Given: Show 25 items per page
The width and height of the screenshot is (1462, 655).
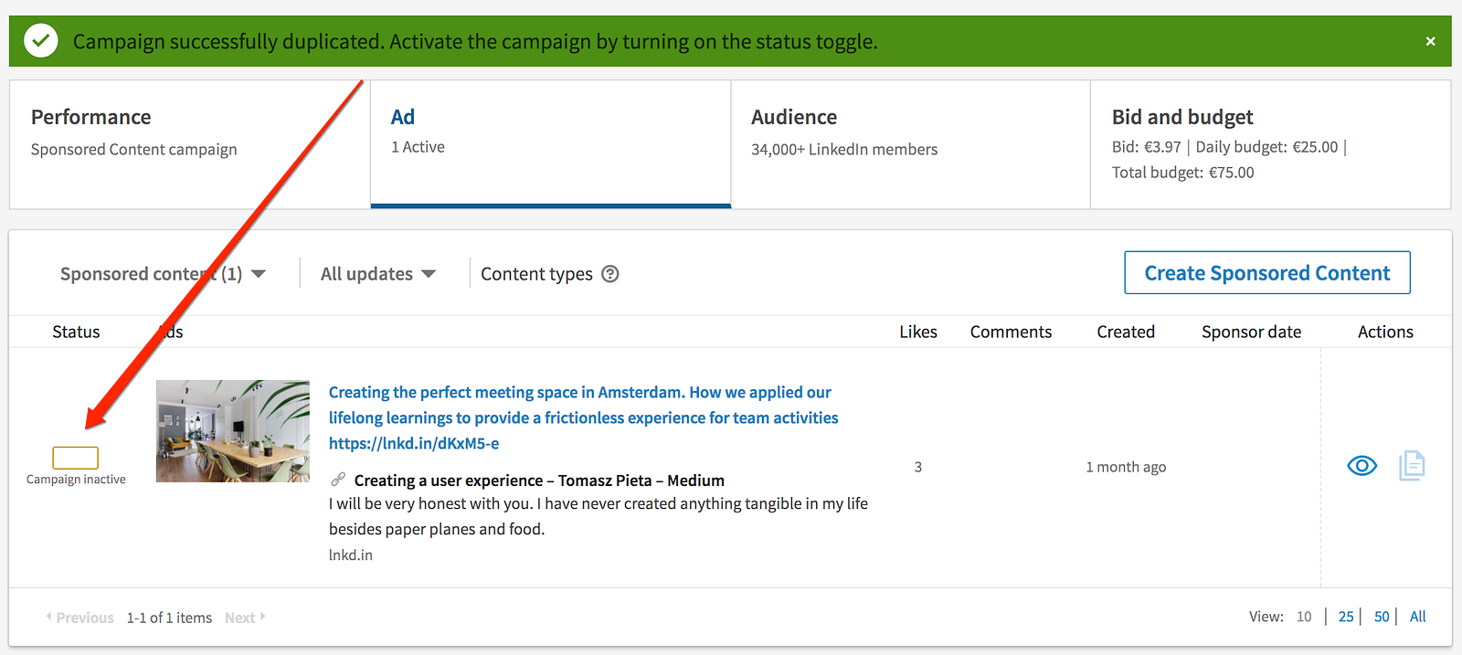Looking at the screenshot, I should tap(1346, 617).
